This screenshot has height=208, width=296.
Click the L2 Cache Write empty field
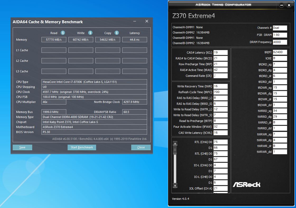tap(81, 61)
